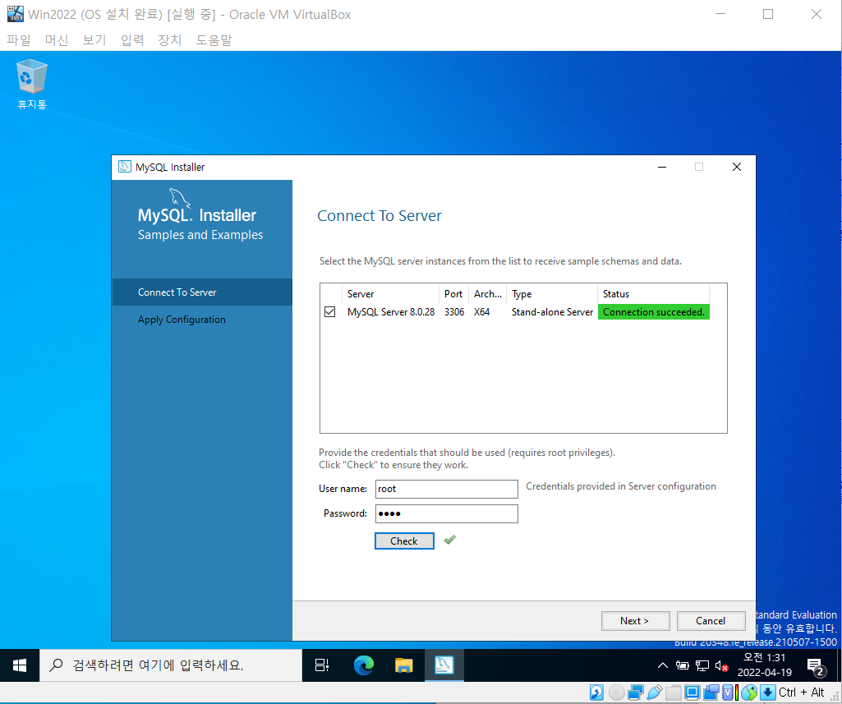Image resolution: width=842 pixels, height=704 pixels.
Task: Click the Status column header
Action: coord(654,294)
